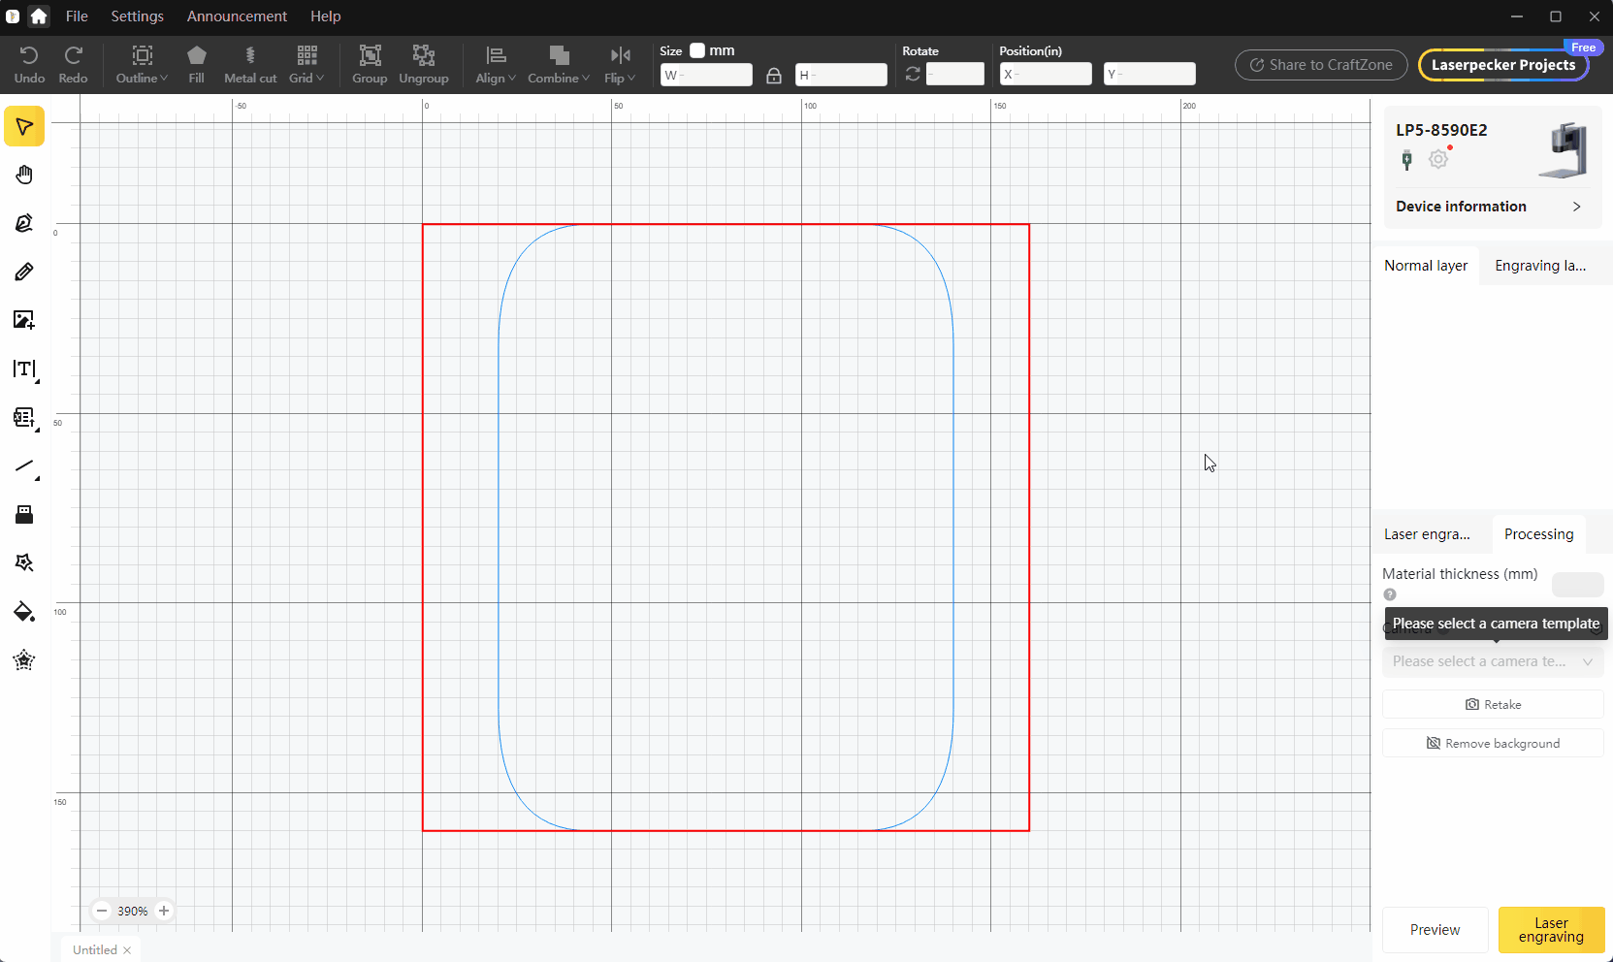
Task: Click the Material thickness input field
Action: pyautogui.click(x=1577, y=585)
